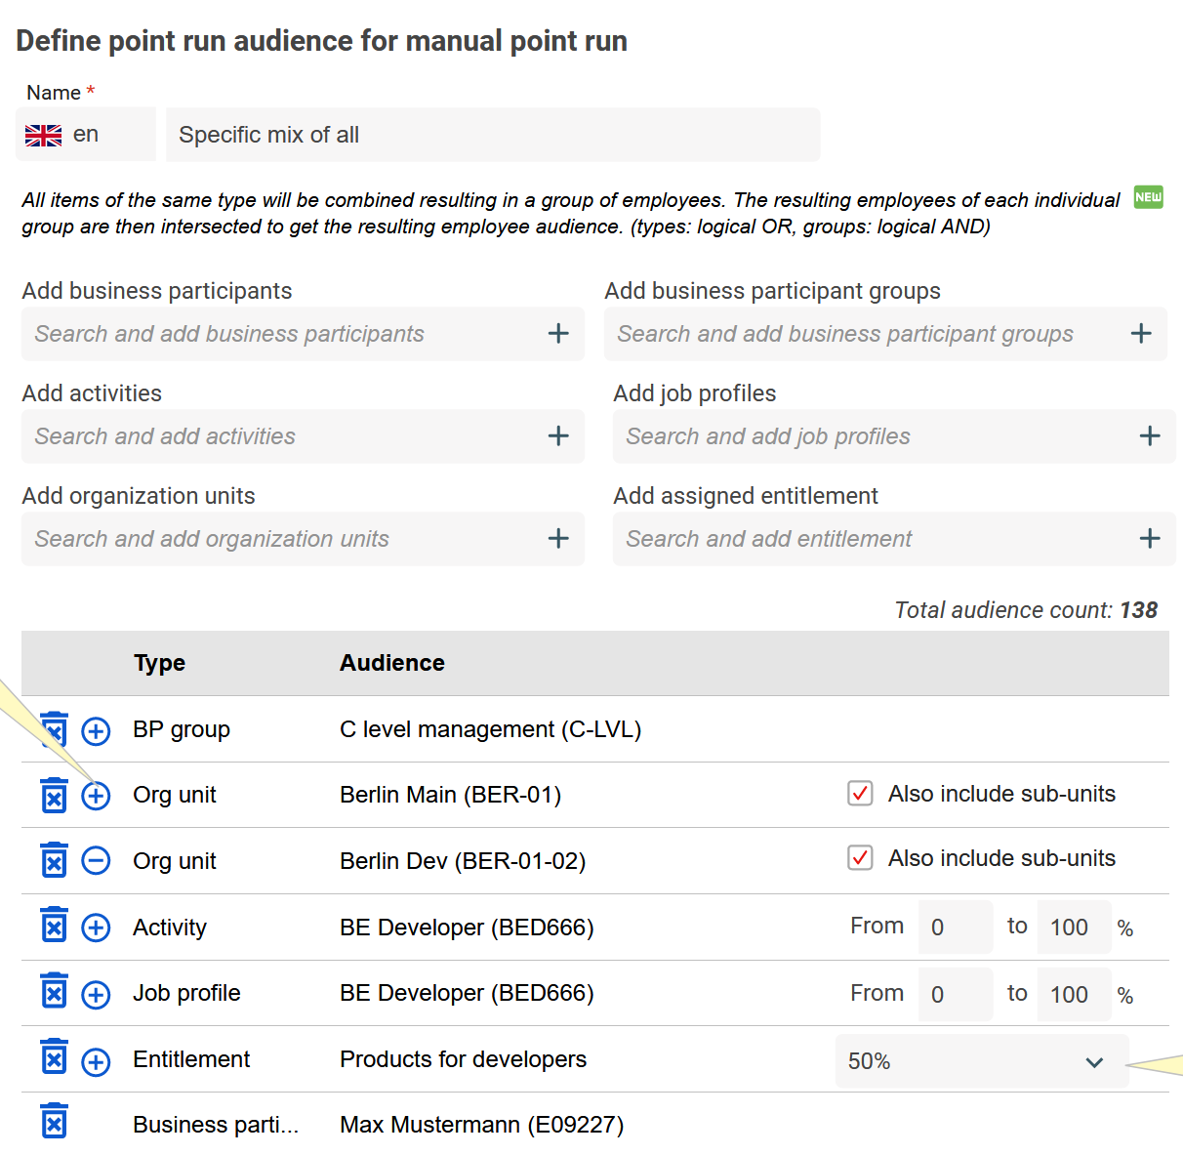Focus the Search and add activities field

[x=283, y=436]
